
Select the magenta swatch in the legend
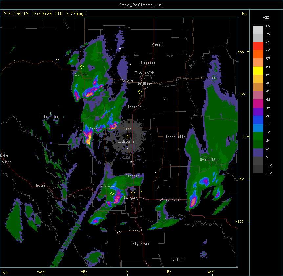point(258,103)
